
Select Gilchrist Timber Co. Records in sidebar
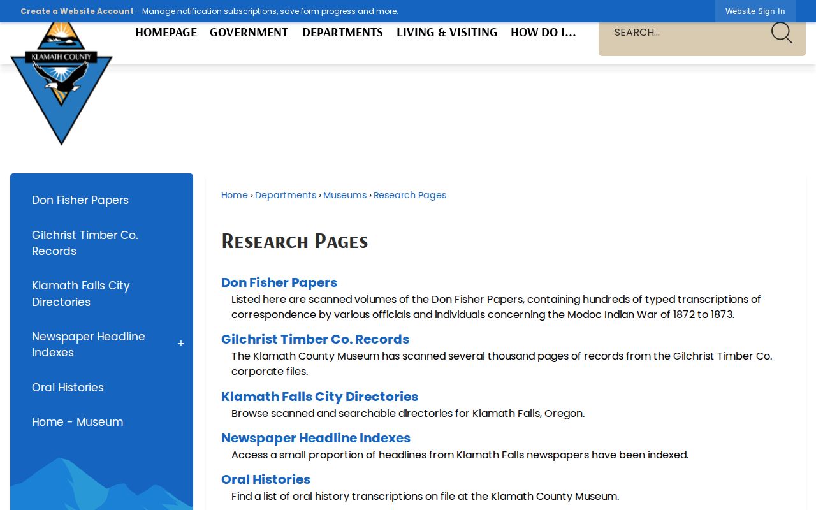tap(85, 243)
